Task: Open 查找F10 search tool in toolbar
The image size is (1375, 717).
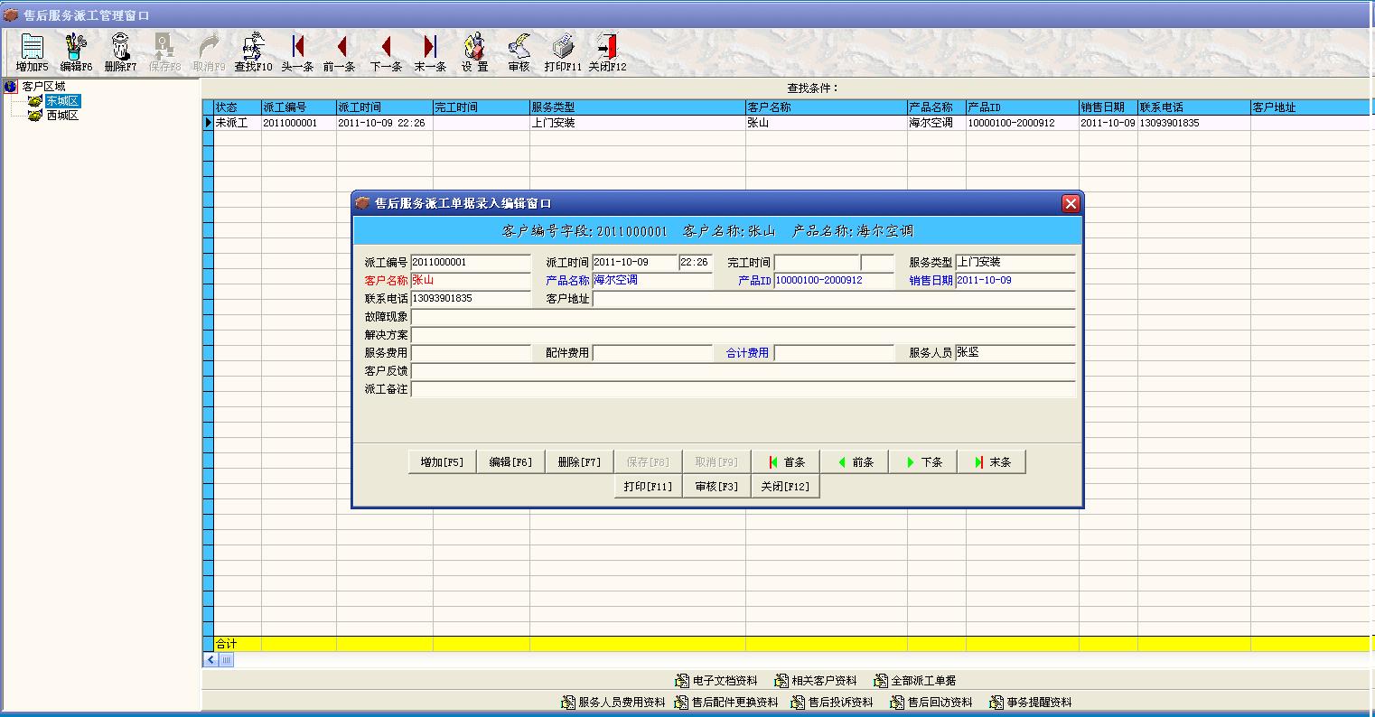Action: tap(253, 52)
